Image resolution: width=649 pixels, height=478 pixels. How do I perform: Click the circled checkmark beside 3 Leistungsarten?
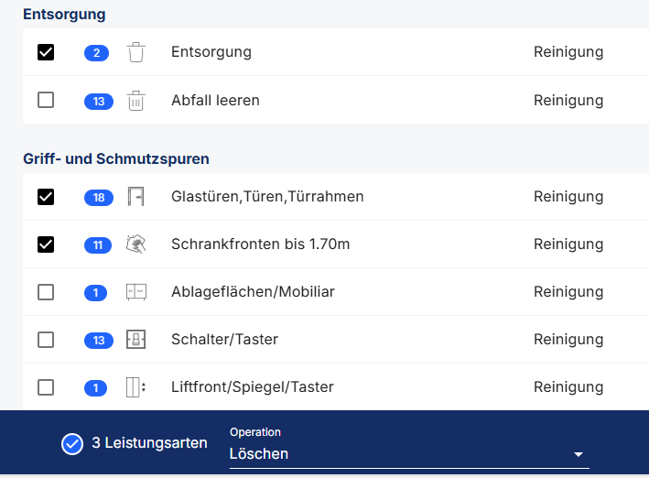72,444
